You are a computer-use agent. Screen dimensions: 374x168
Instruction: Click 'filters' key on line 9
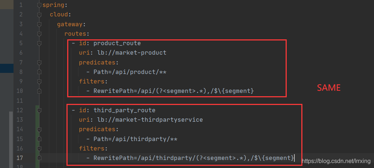pyautogui.click(x=92, y=81)
